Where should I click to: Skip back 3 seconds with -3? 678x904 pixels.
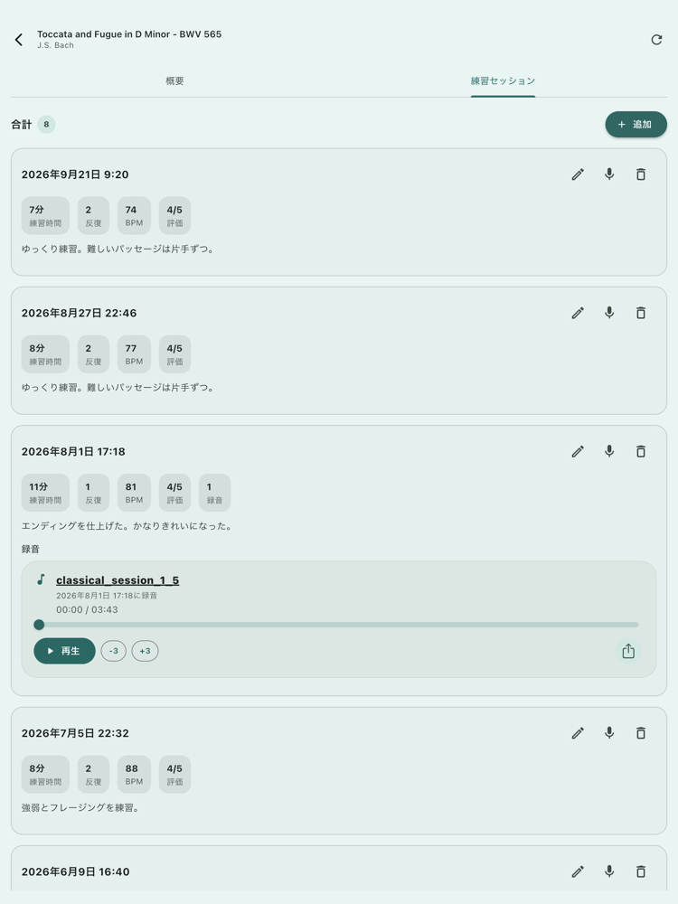click(x=114, y=651)
